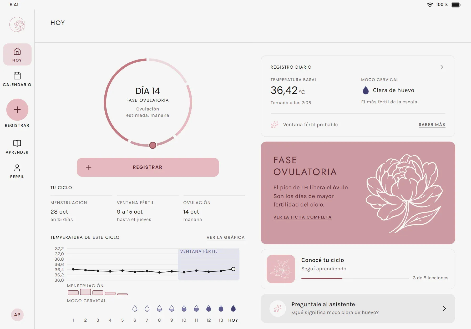The width and height of the screenshot is (471, 329).
Task: Click the wide Registrar button
Action: pos(148,167)
